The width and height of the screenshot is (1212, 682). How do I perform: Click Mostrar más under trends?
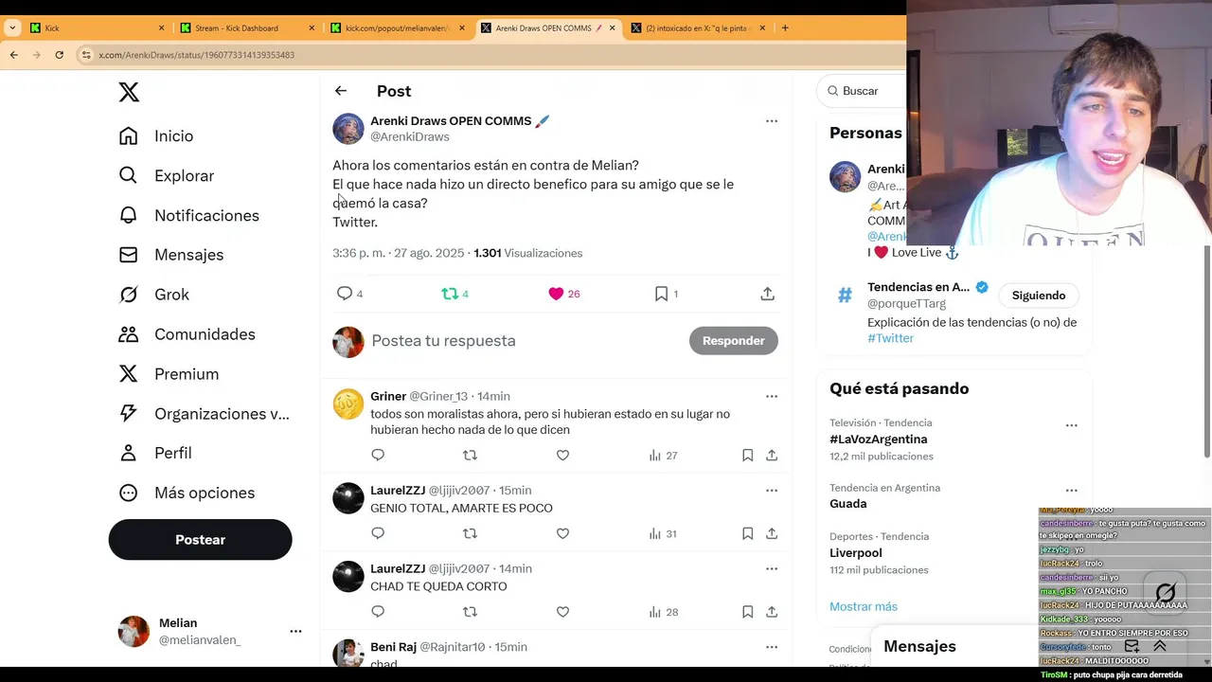click(864, 606)
